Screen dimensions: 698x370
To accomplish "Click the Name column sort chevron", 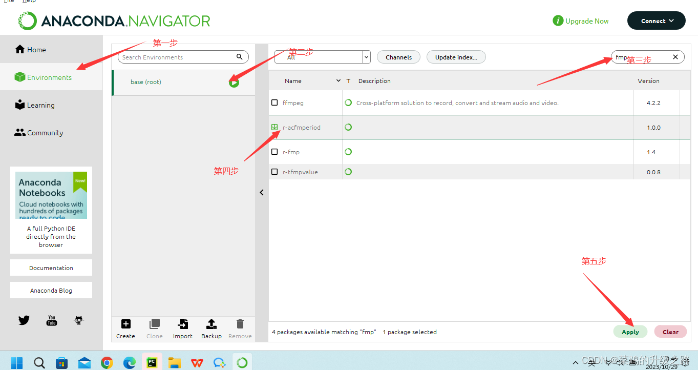I will (x=338, y=81).
